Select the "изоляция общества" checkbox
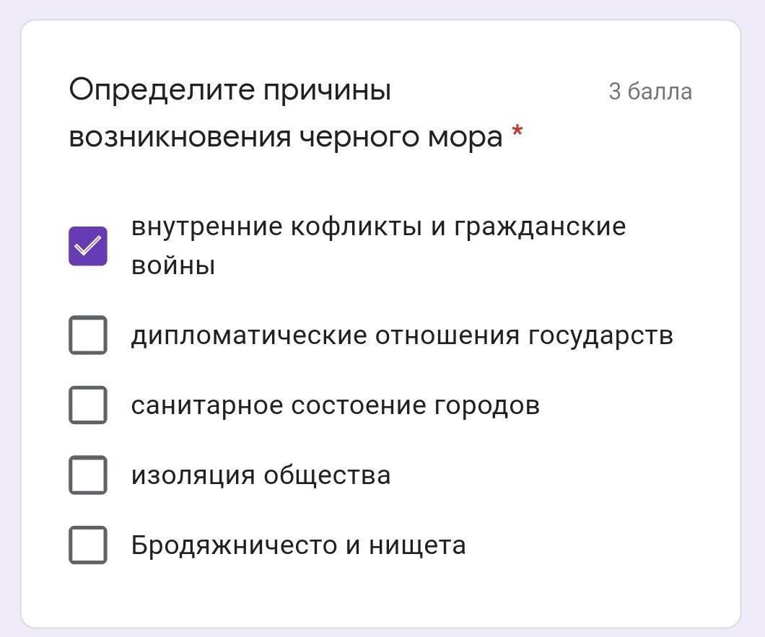 [x=88, y=475]
